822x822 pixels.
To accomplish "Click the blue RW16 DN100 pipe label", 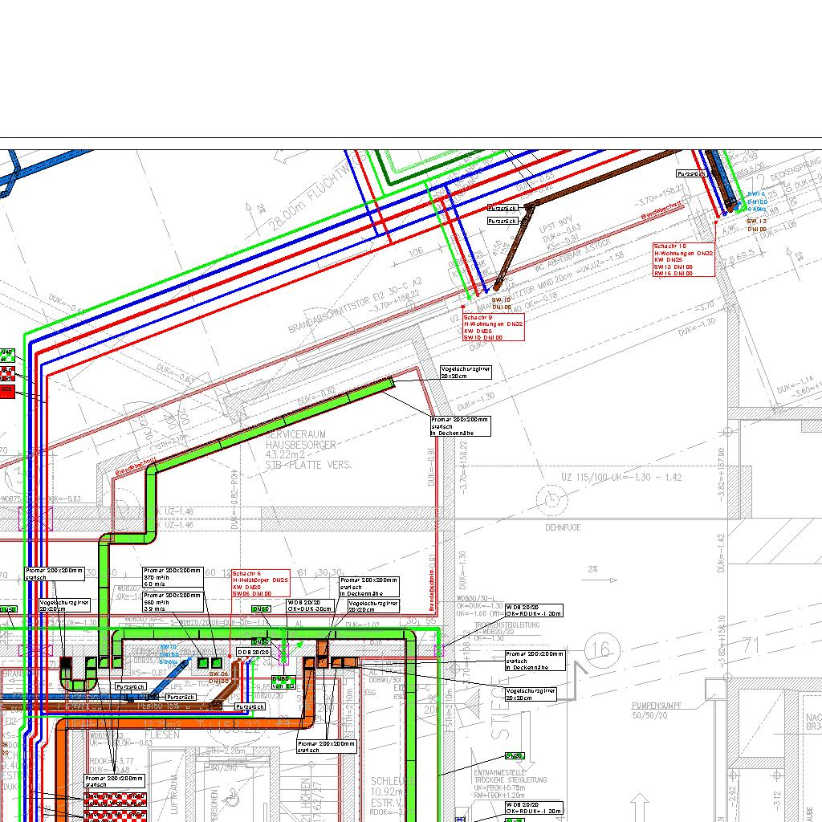I will point(756,201).
